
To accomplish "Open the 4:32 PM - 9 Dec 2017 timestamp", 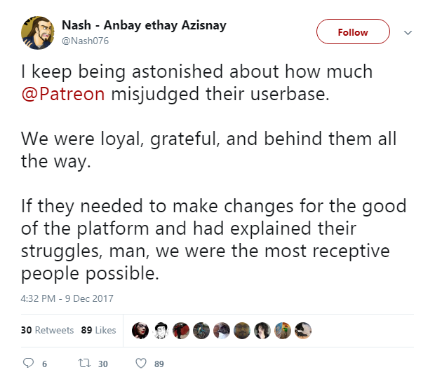I will (67, 298).
